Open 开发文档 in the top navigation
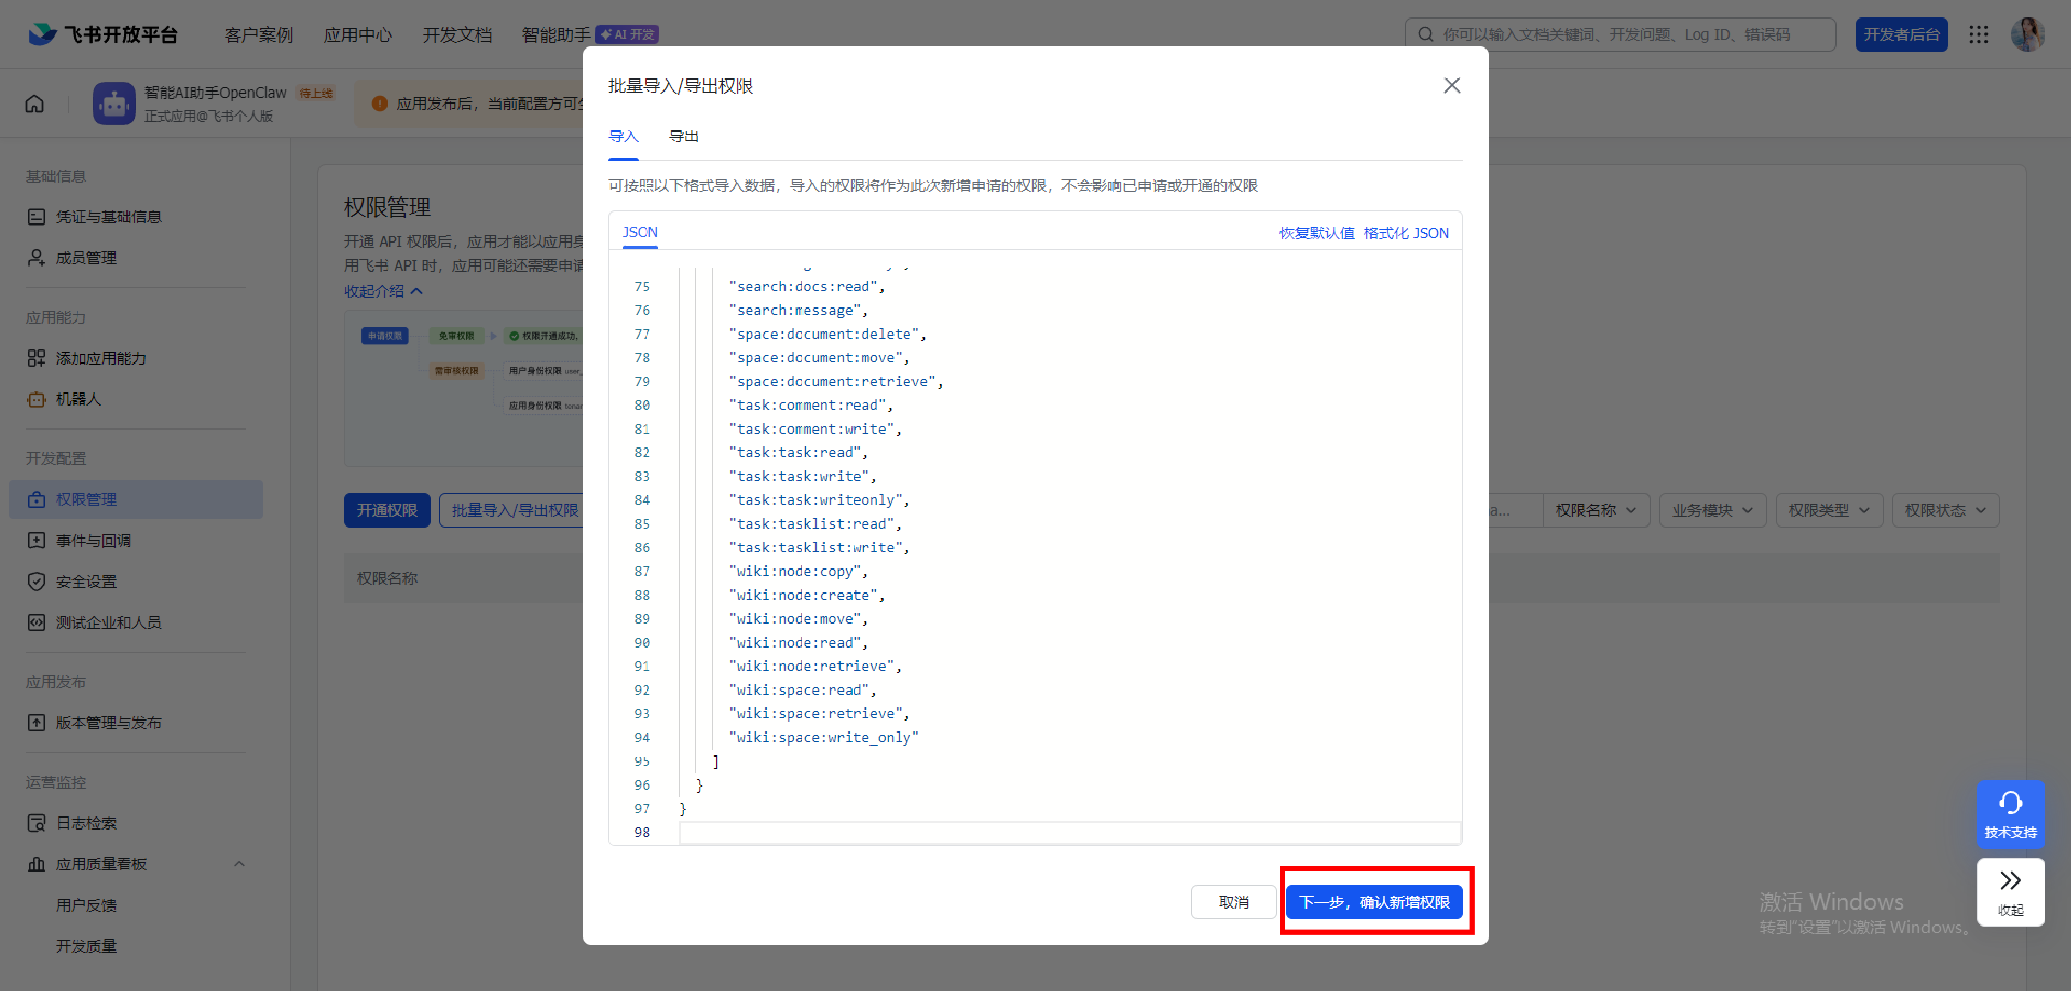The width and height of the screenshot is (2072, 992). pos(457,34)
